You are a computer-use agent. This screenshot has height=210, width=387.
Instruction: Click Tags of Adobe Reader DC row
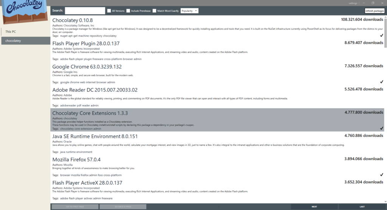point(75,106)
